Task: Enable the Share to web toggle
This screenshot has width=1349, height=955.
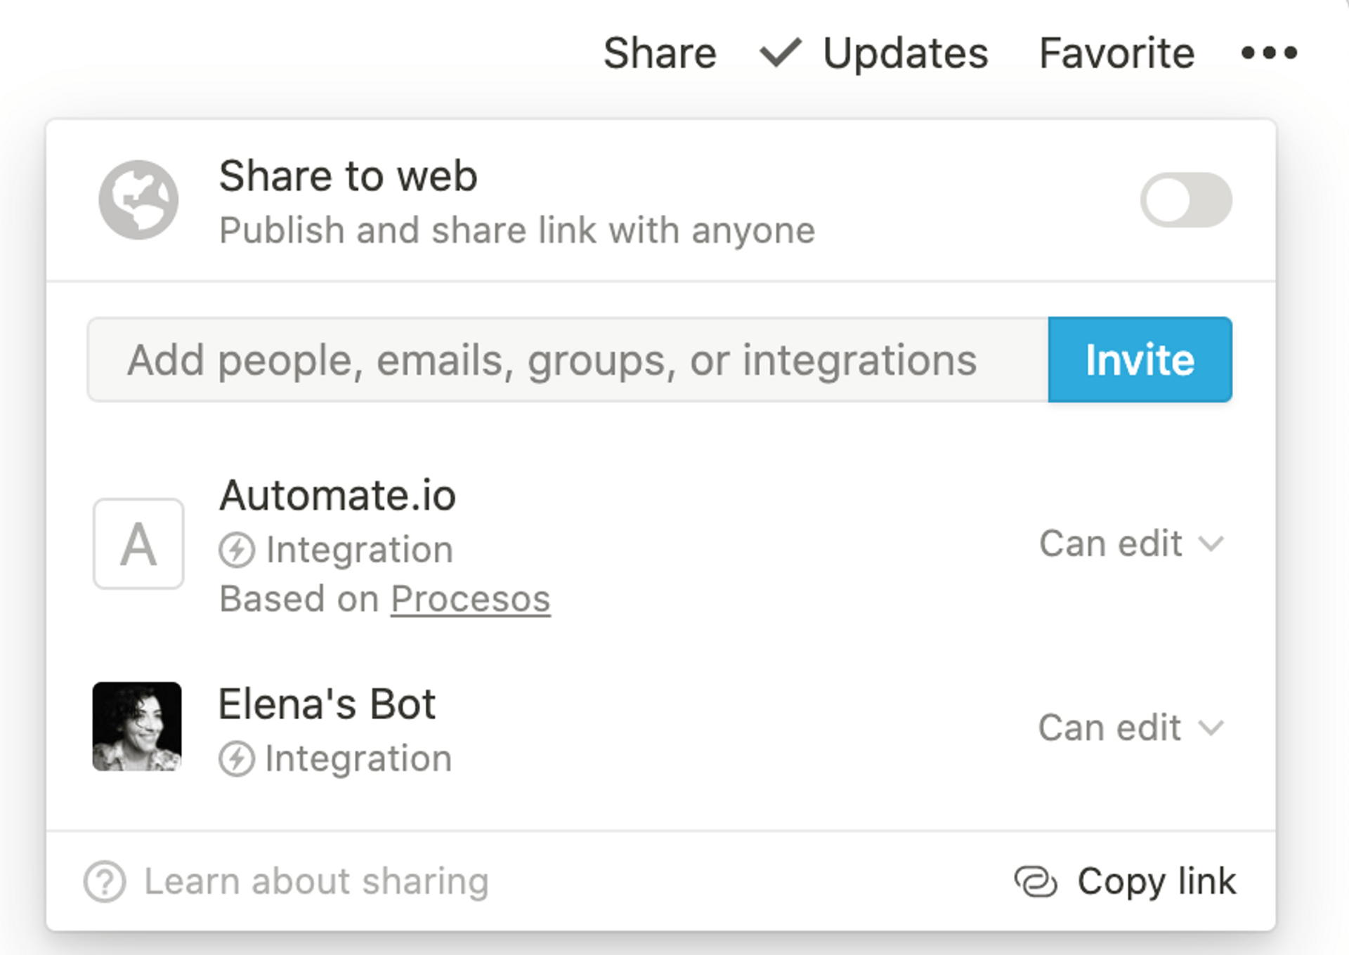Action: [x=1185, y=200]
